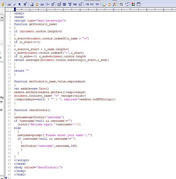Image resolution: width=176 pixels, height=179 pixels.
Task: Click the 'exdate.setDate' statement line
Action: 50,92
